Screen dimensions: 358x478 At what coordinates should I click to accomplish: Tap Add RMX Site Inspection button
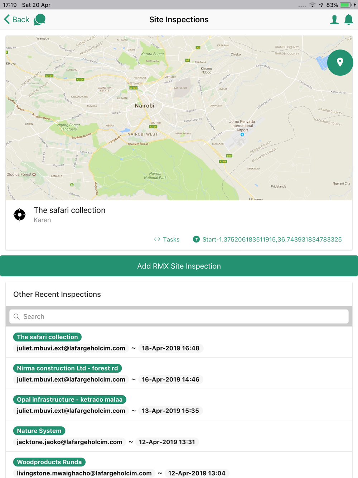[x=179, y=266]
